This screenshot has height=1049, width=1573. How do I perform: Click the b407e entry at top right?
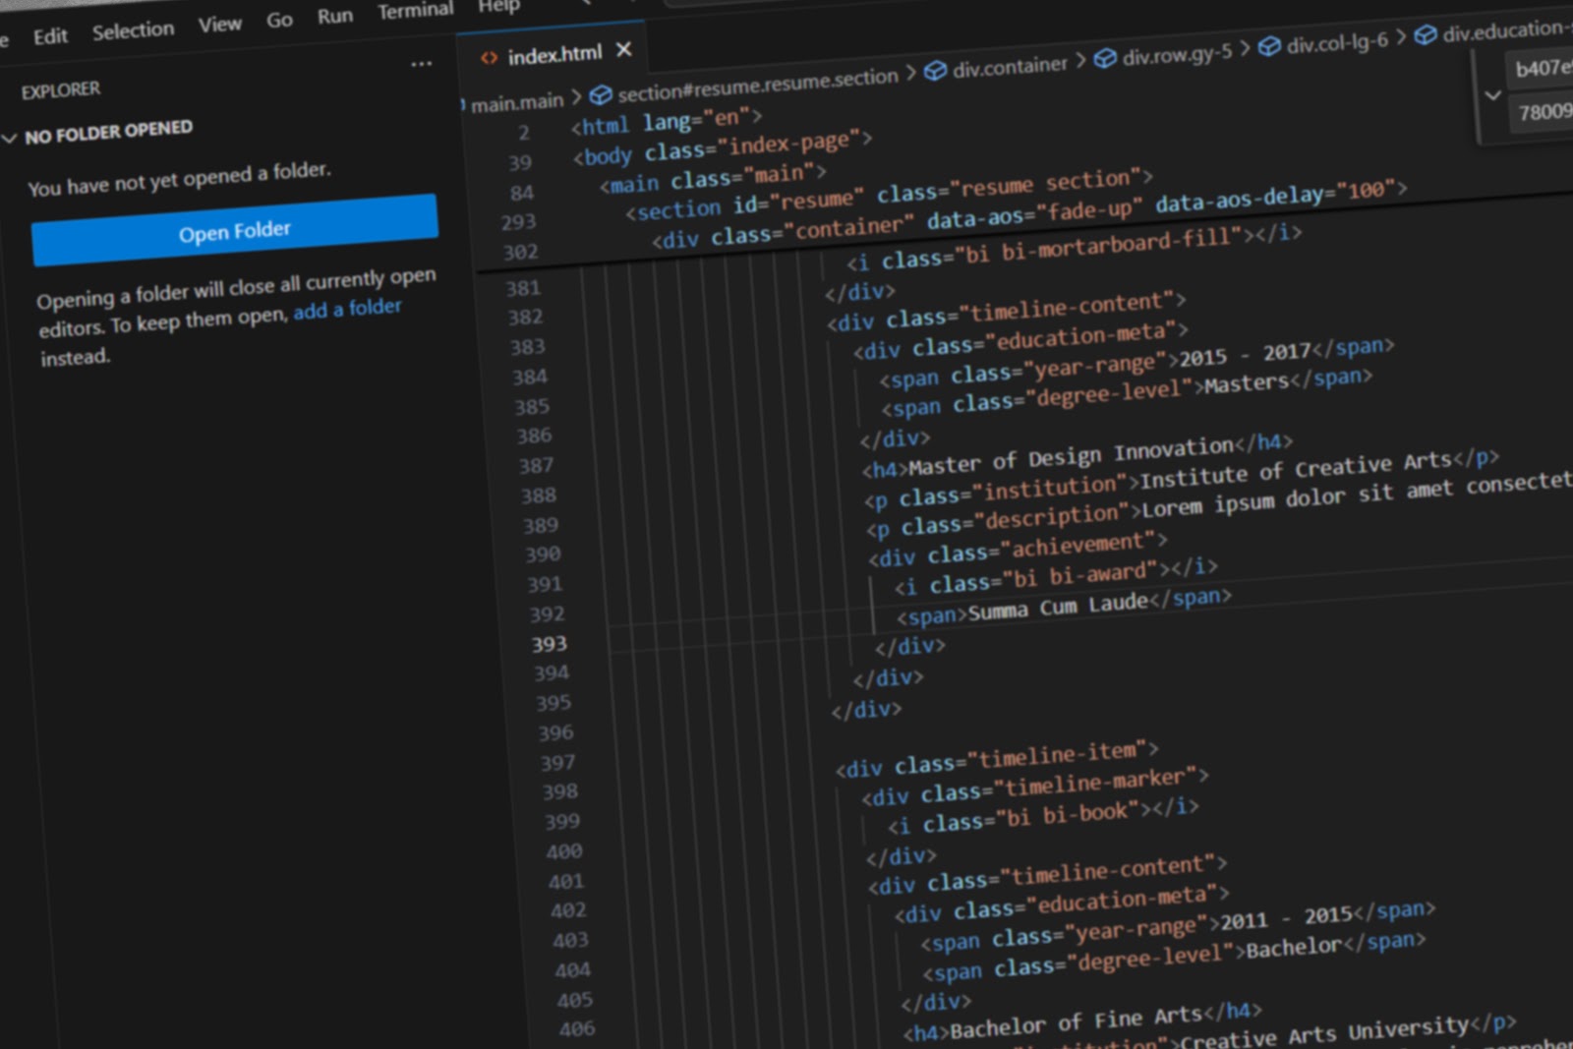point(1542,69)
